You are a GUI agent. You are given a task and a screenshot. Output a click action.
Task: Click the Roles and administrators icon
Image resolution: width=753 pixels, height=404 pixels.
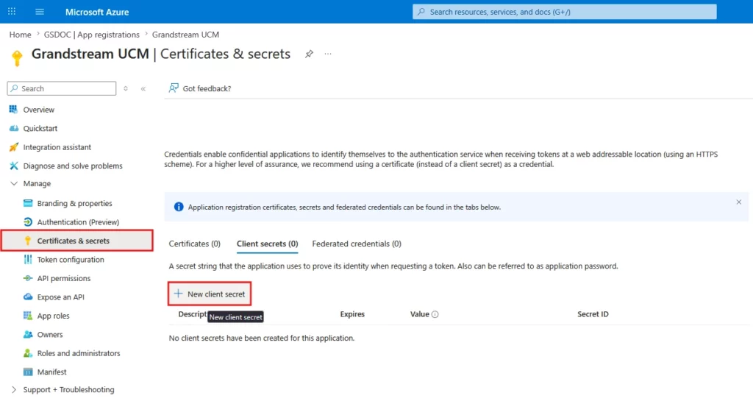click(28, 353)
